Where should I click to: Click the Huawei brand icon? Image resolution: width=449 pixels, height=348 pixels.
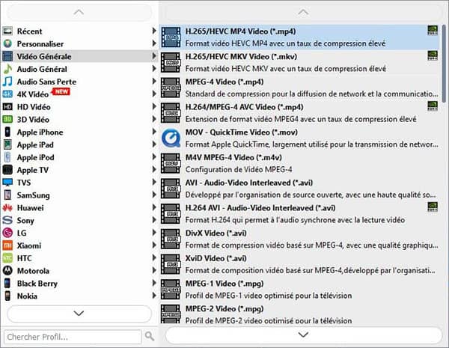7,207
